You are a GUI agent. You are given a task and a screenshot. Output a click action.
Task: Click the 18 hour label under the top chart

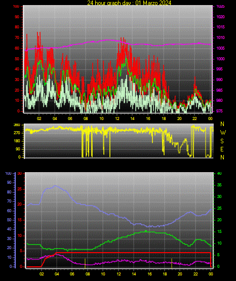click(x=164, y=118)
